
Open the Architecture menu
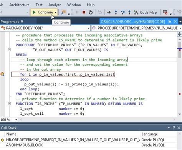tap(19, 5)
